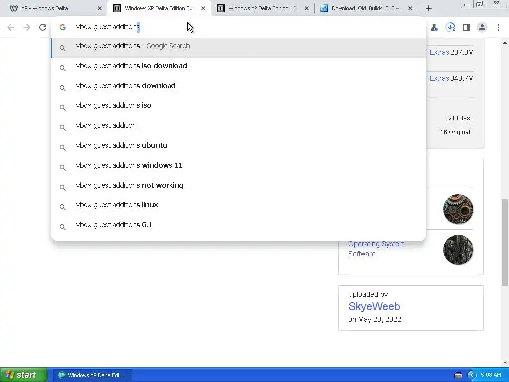Open the Extras 340.7M download link
The width and height of the screenshot is (509, 382).
point(438,78)
